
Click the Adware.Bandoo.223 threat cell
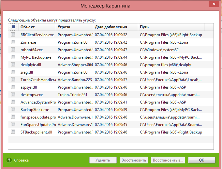[75, 80]
